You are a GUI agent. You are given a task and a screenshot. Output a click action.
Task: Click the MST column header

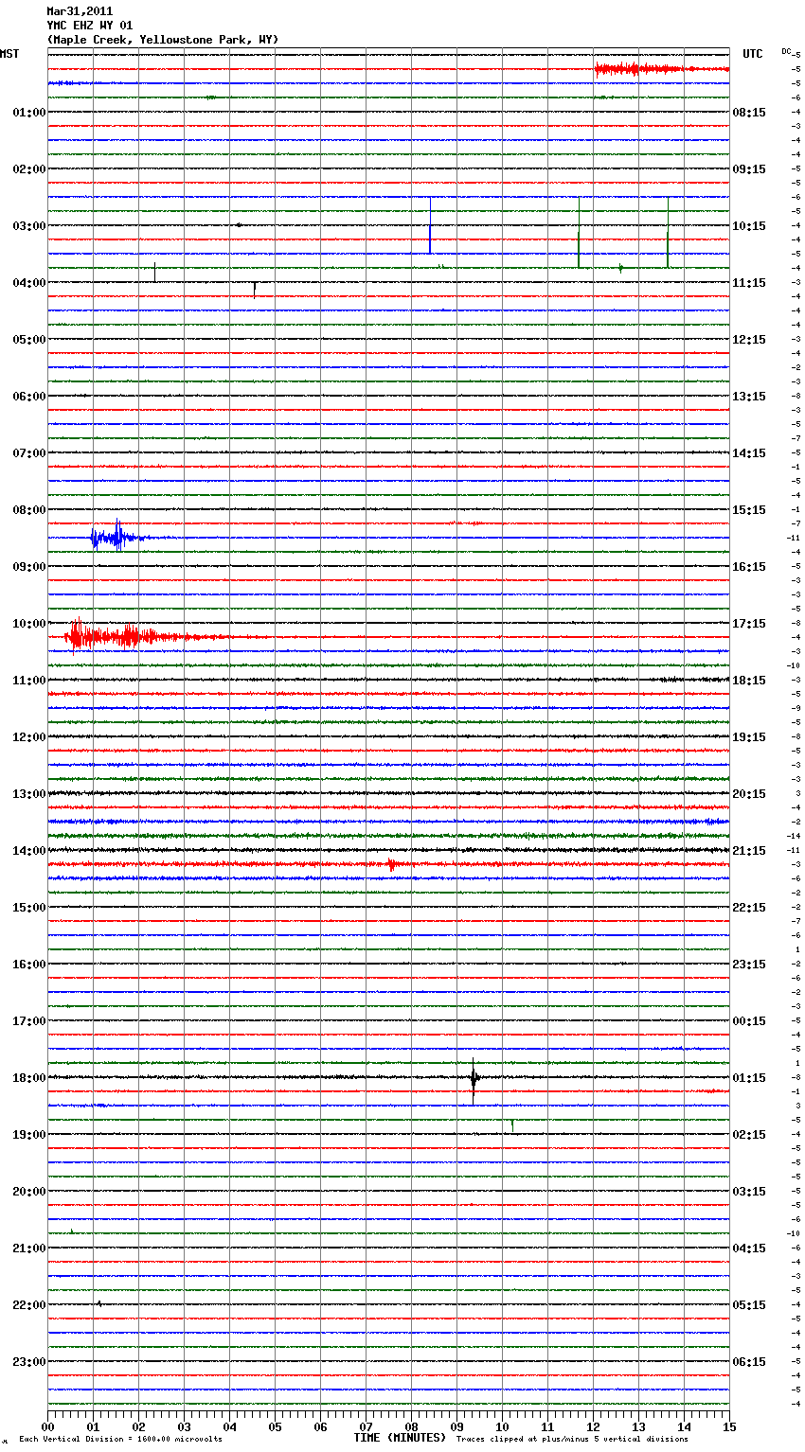[x=9, y=54]
